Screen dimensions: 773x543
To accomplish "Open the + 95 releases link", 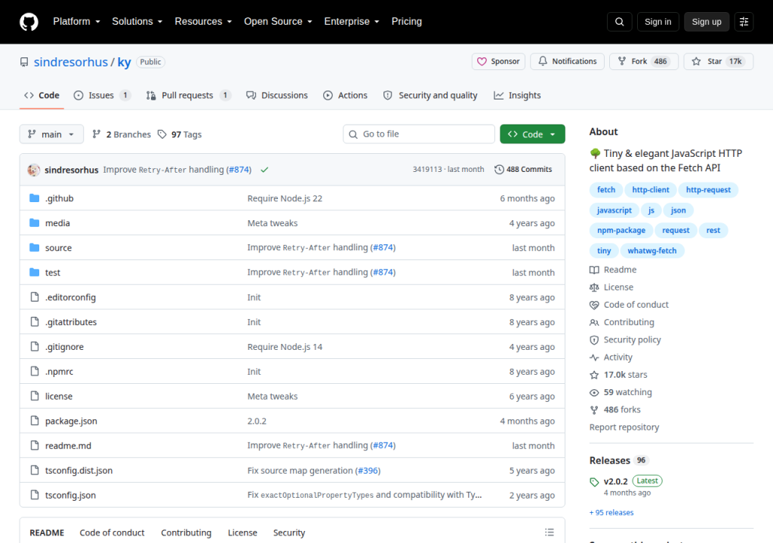I will pyautogui.click(x=611, y=512).
